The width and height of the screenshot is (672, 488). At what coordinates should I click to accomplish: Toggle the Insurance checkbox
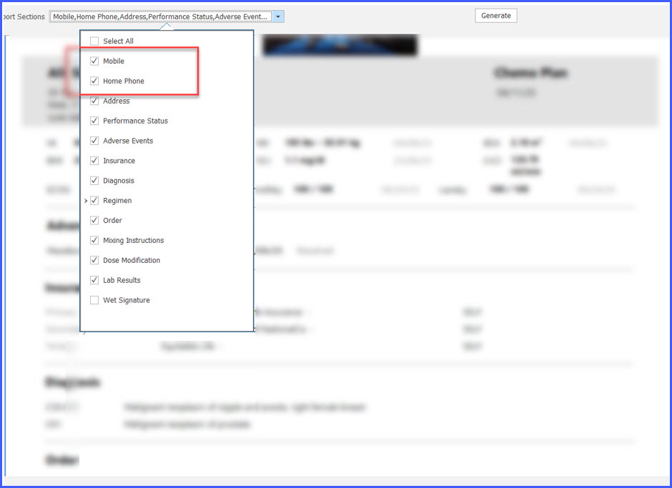coord(94,161)
